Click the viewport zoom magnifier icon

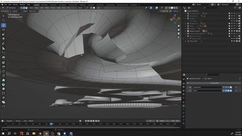click(x=178, y=26)
